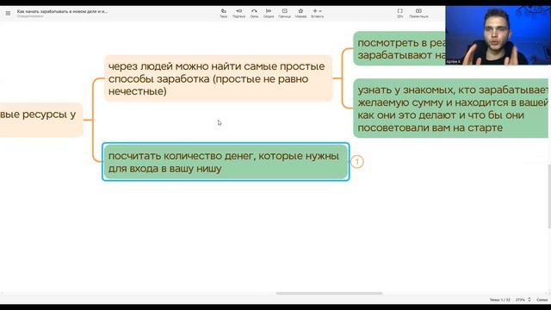Click the 273% zoom value
Image resolution: width=551 pixels, height=310 pixels.
point(520,300)
